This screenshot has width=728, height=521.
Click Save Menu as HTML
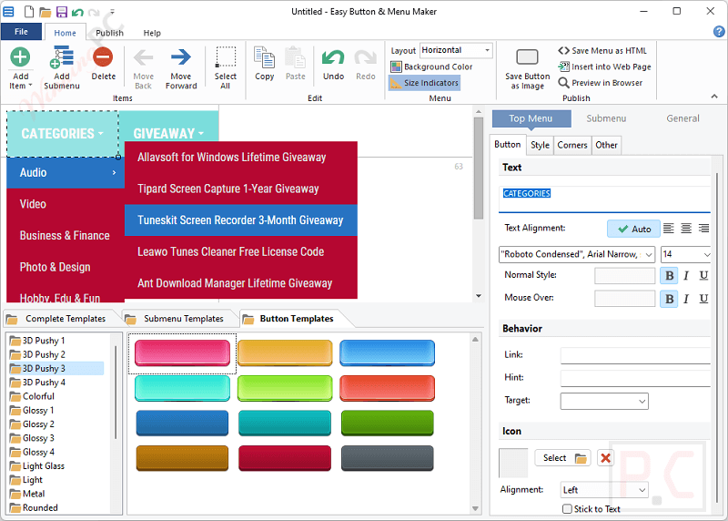602,51
